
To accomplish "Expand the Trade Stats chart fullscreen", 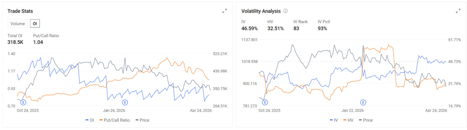I will (224, 11).
